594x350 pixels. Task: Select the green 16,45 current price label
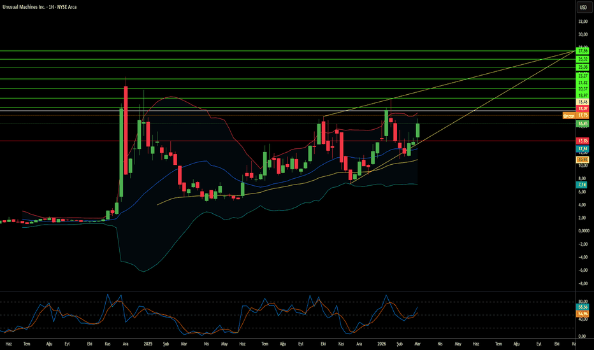(x=583, y=123)
